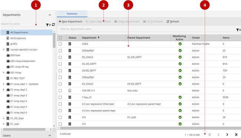
Task: Check the box for 02AK row
Action: (x=60, y=44)
